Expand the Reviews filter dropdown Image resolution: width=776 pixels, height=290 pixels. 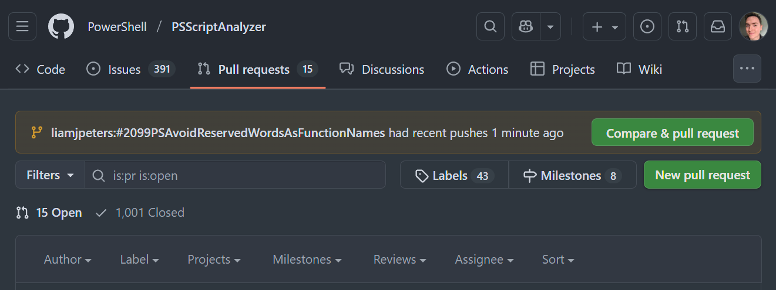pos(399,259)
